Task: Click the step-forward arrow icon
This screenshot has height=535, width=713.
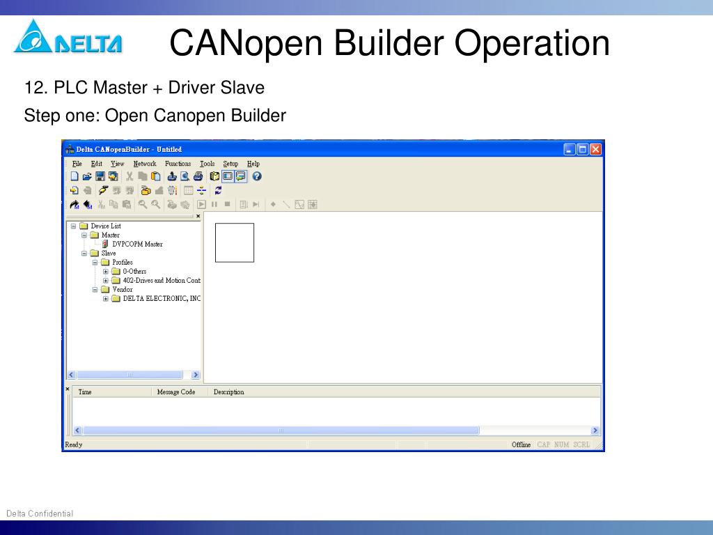Action: click(256, 205)
